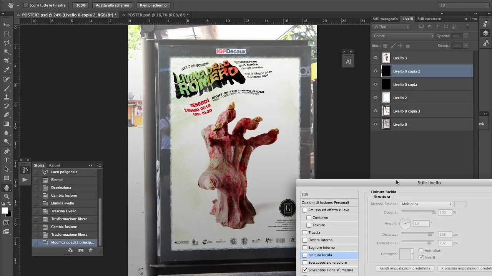The width and height of the screenshot is (492, 276).
Task: Switch to Azioni tab
Action: click(x=54, y=165)
